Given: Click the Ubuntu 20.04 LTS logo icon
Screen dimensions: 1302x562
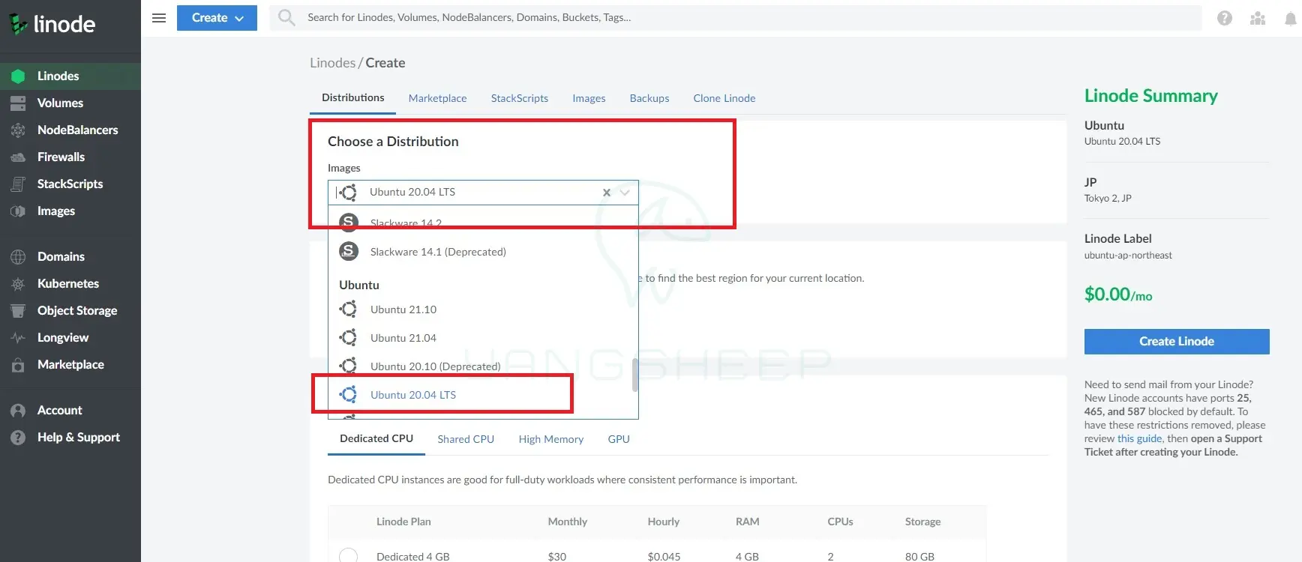Looking at the screenshot, I should [348, 395].
